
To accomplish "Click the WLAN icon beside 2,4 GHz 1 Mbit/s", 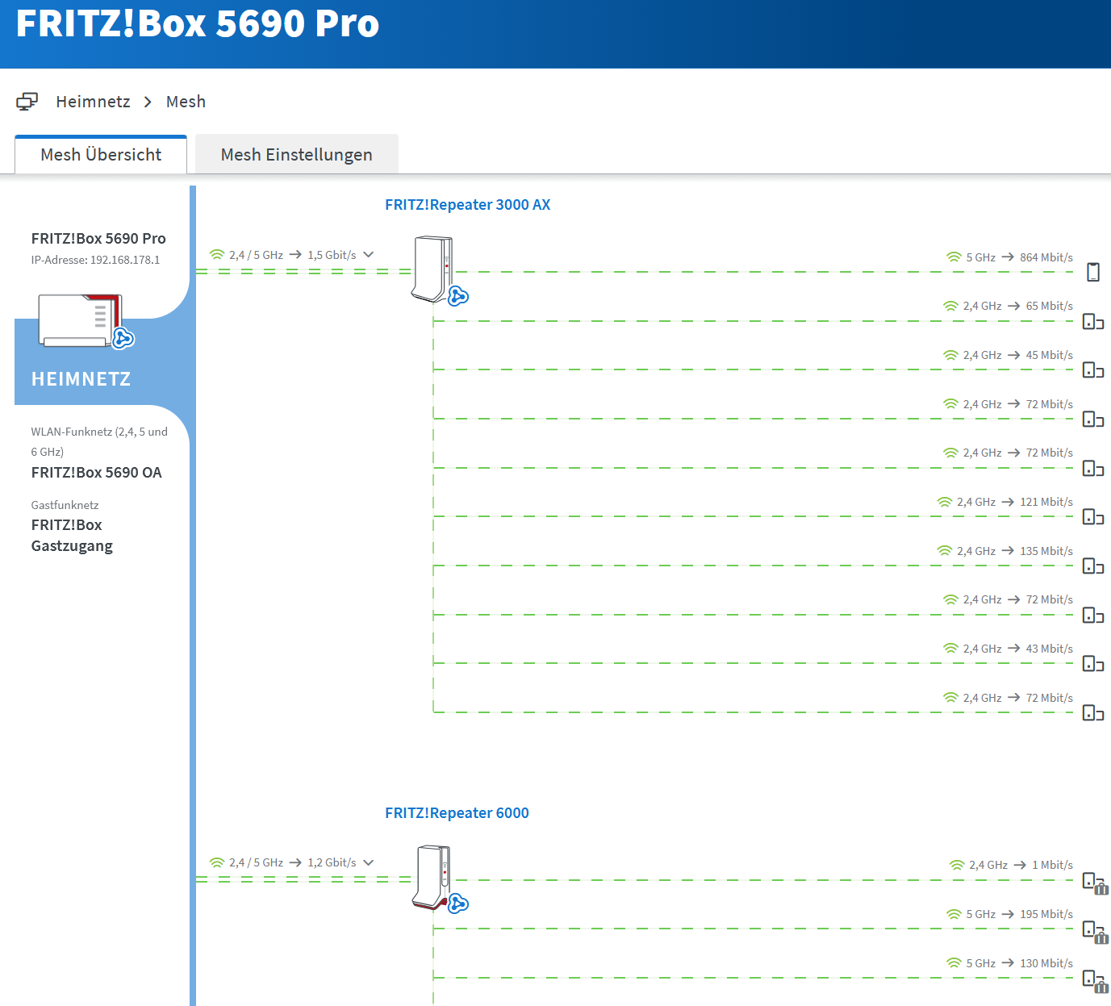I will click(x=957, y=865).
